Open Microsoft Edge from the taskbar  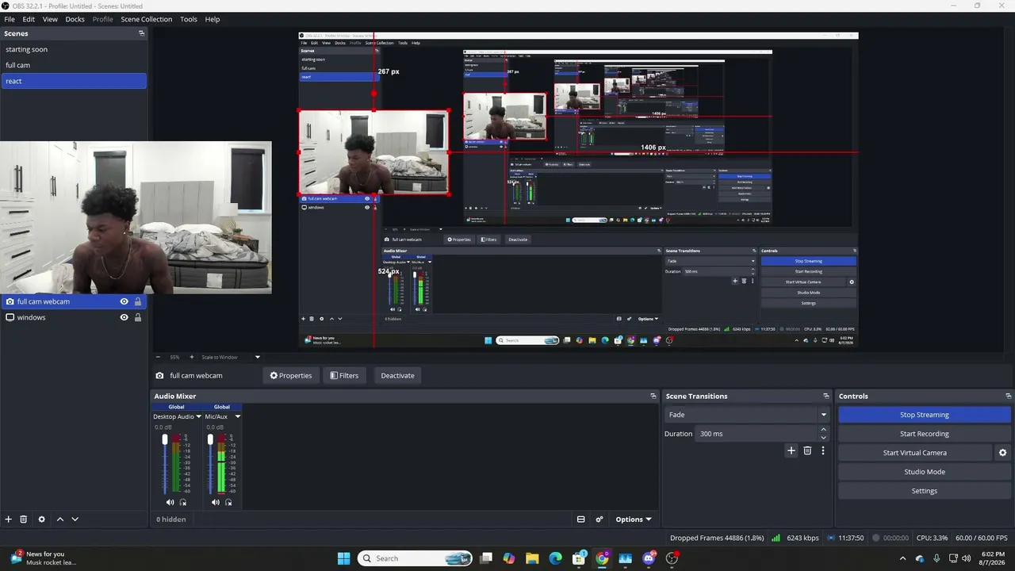point(555,558)
